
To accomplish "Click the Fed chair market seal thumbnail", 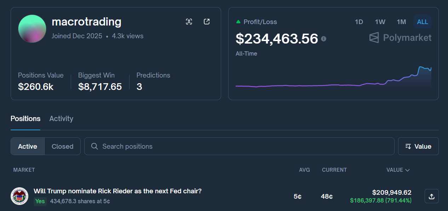I will coord(19,196).
